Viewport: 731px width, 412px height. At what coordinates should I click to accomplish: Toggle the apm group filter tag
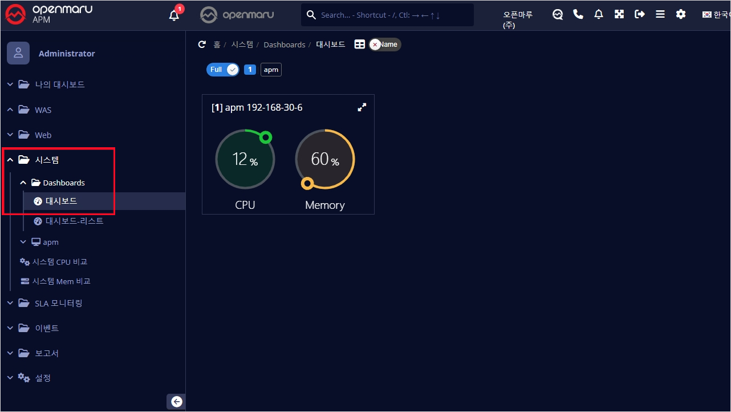pos(271,70)
